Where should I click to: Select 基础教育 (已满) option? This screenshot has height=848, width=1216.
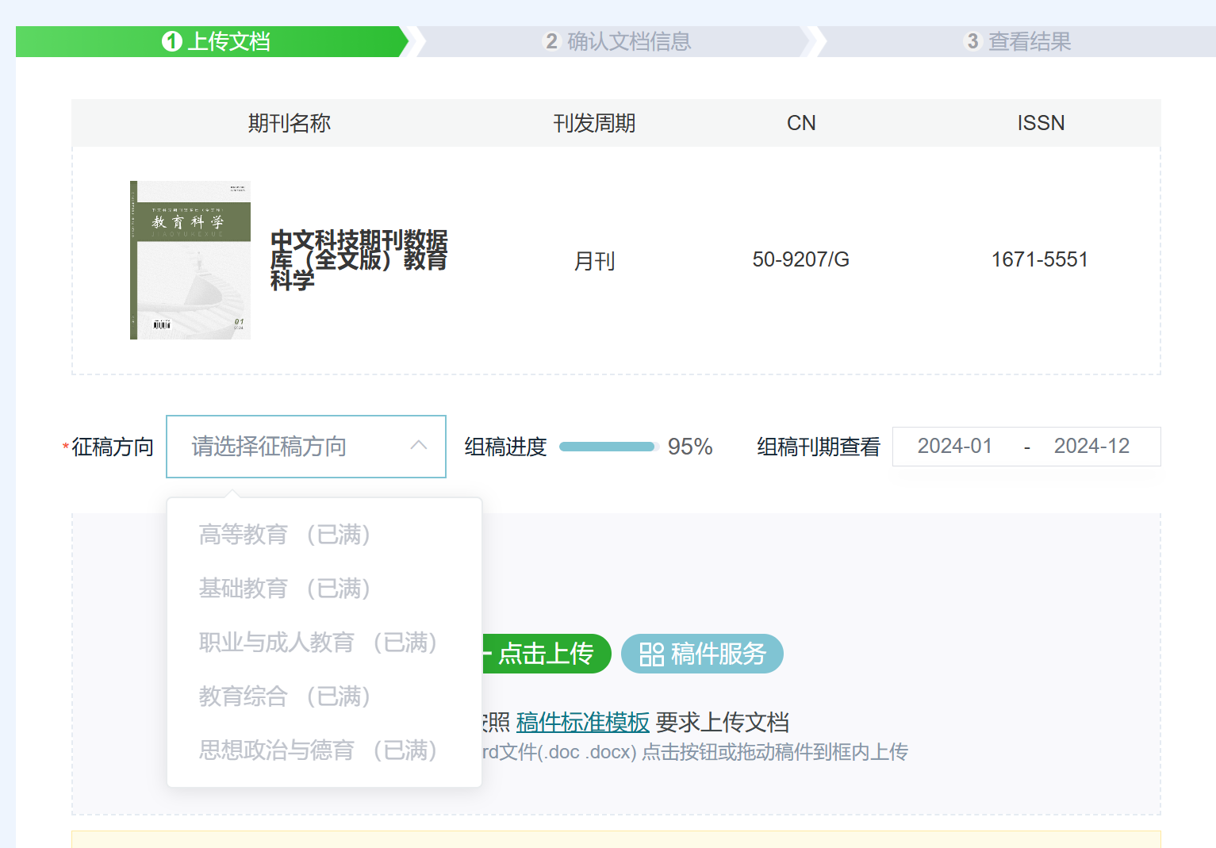pos(286,589)
